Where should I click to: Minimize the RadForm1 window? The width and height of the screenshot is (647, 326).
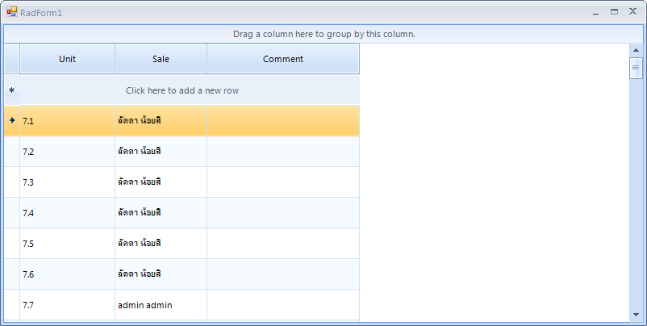(x=595, y=13)
